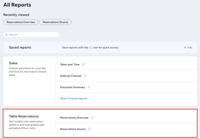
Task: Bookmark the Reservations Overview report row
Action: pyautogui.click(x=92, y=117)
